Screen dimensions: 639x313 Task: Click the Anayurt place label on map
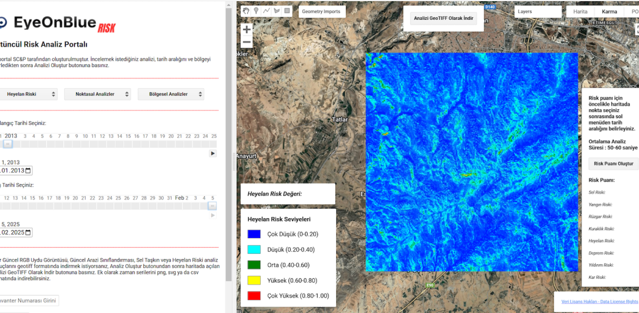coord(246,155)
